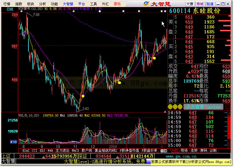Open the 委托 trading menu

pos(117,4)
